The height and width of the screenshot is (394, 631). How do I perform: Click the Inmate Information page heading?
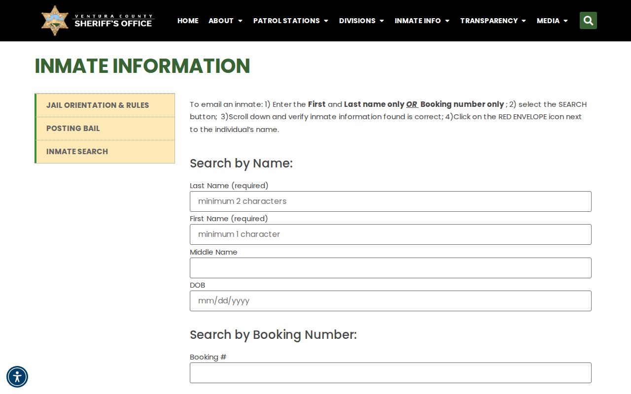pyautogui.click(x=142, y=66)
